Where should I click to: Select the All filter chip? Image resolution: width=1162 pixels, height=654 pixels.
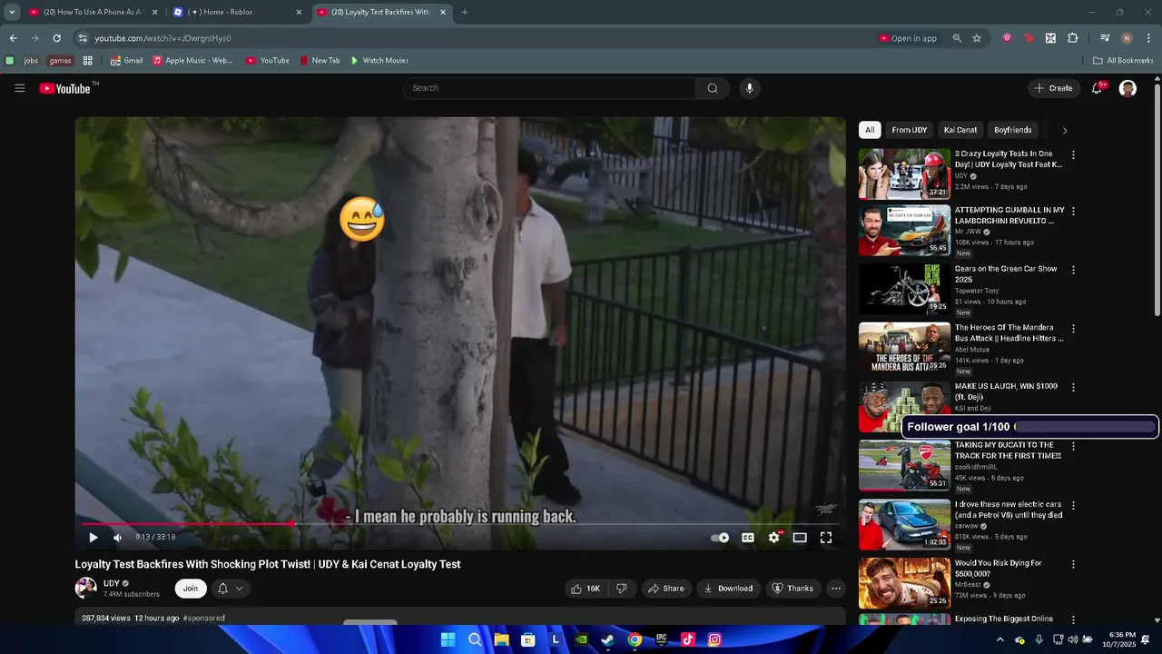[x=870, y=130]
